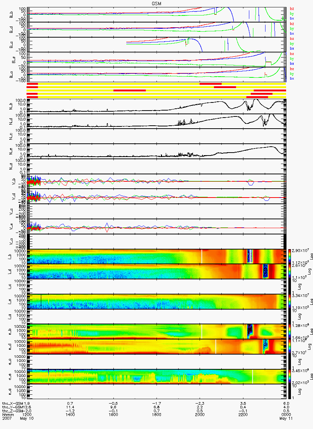Select the B_d panel axis label
The image size is (313, 429).
[11, 30]
